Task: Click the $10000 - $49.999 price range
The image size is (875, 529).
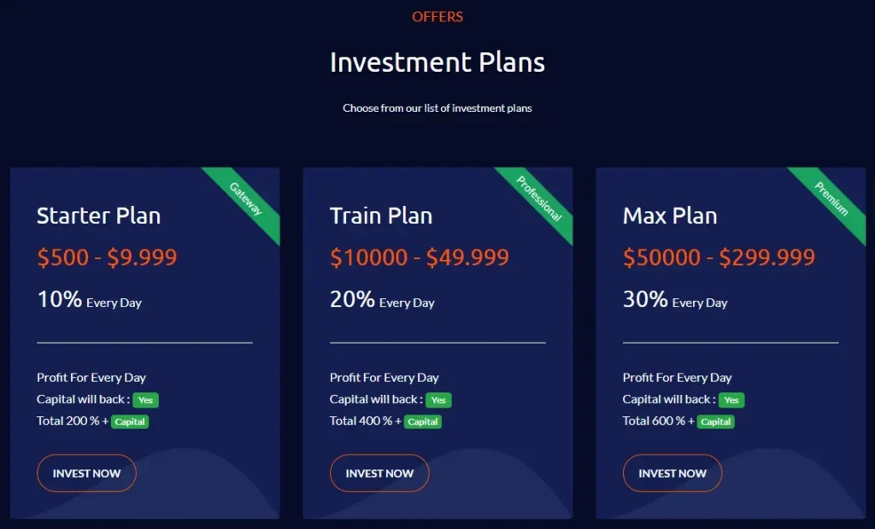Action: pos(420,257)
